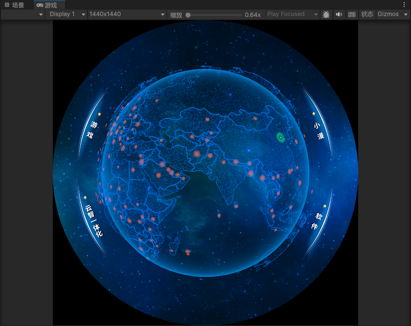Click the yellow diamond above 小漫 label
Image resolution: width=411 pixels, height=326 pixels.
click(314, 114)
